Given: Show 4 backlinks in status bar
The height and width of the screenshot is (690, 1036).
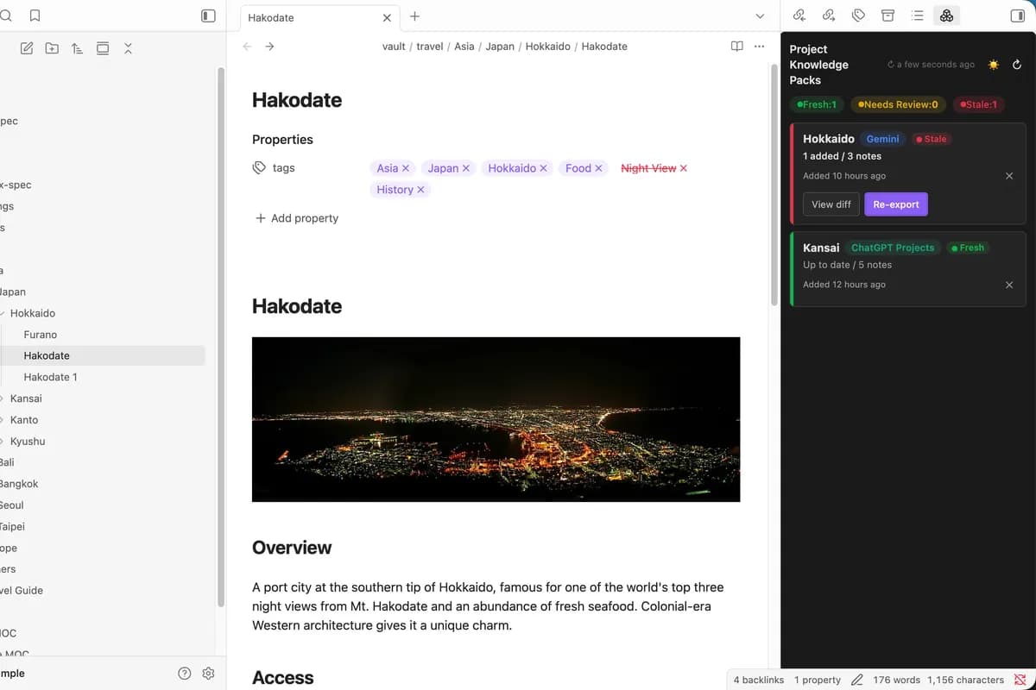Looking at the screenshot, I should (x=759, y=680).
